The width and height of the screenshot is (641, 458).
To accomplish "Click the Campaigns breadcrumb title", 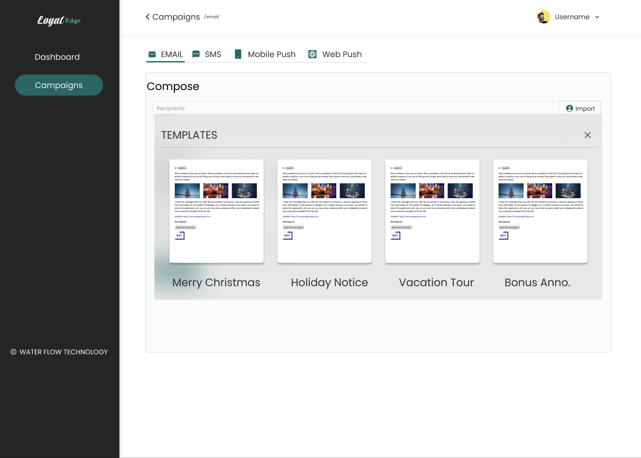I will pos(176,17).
